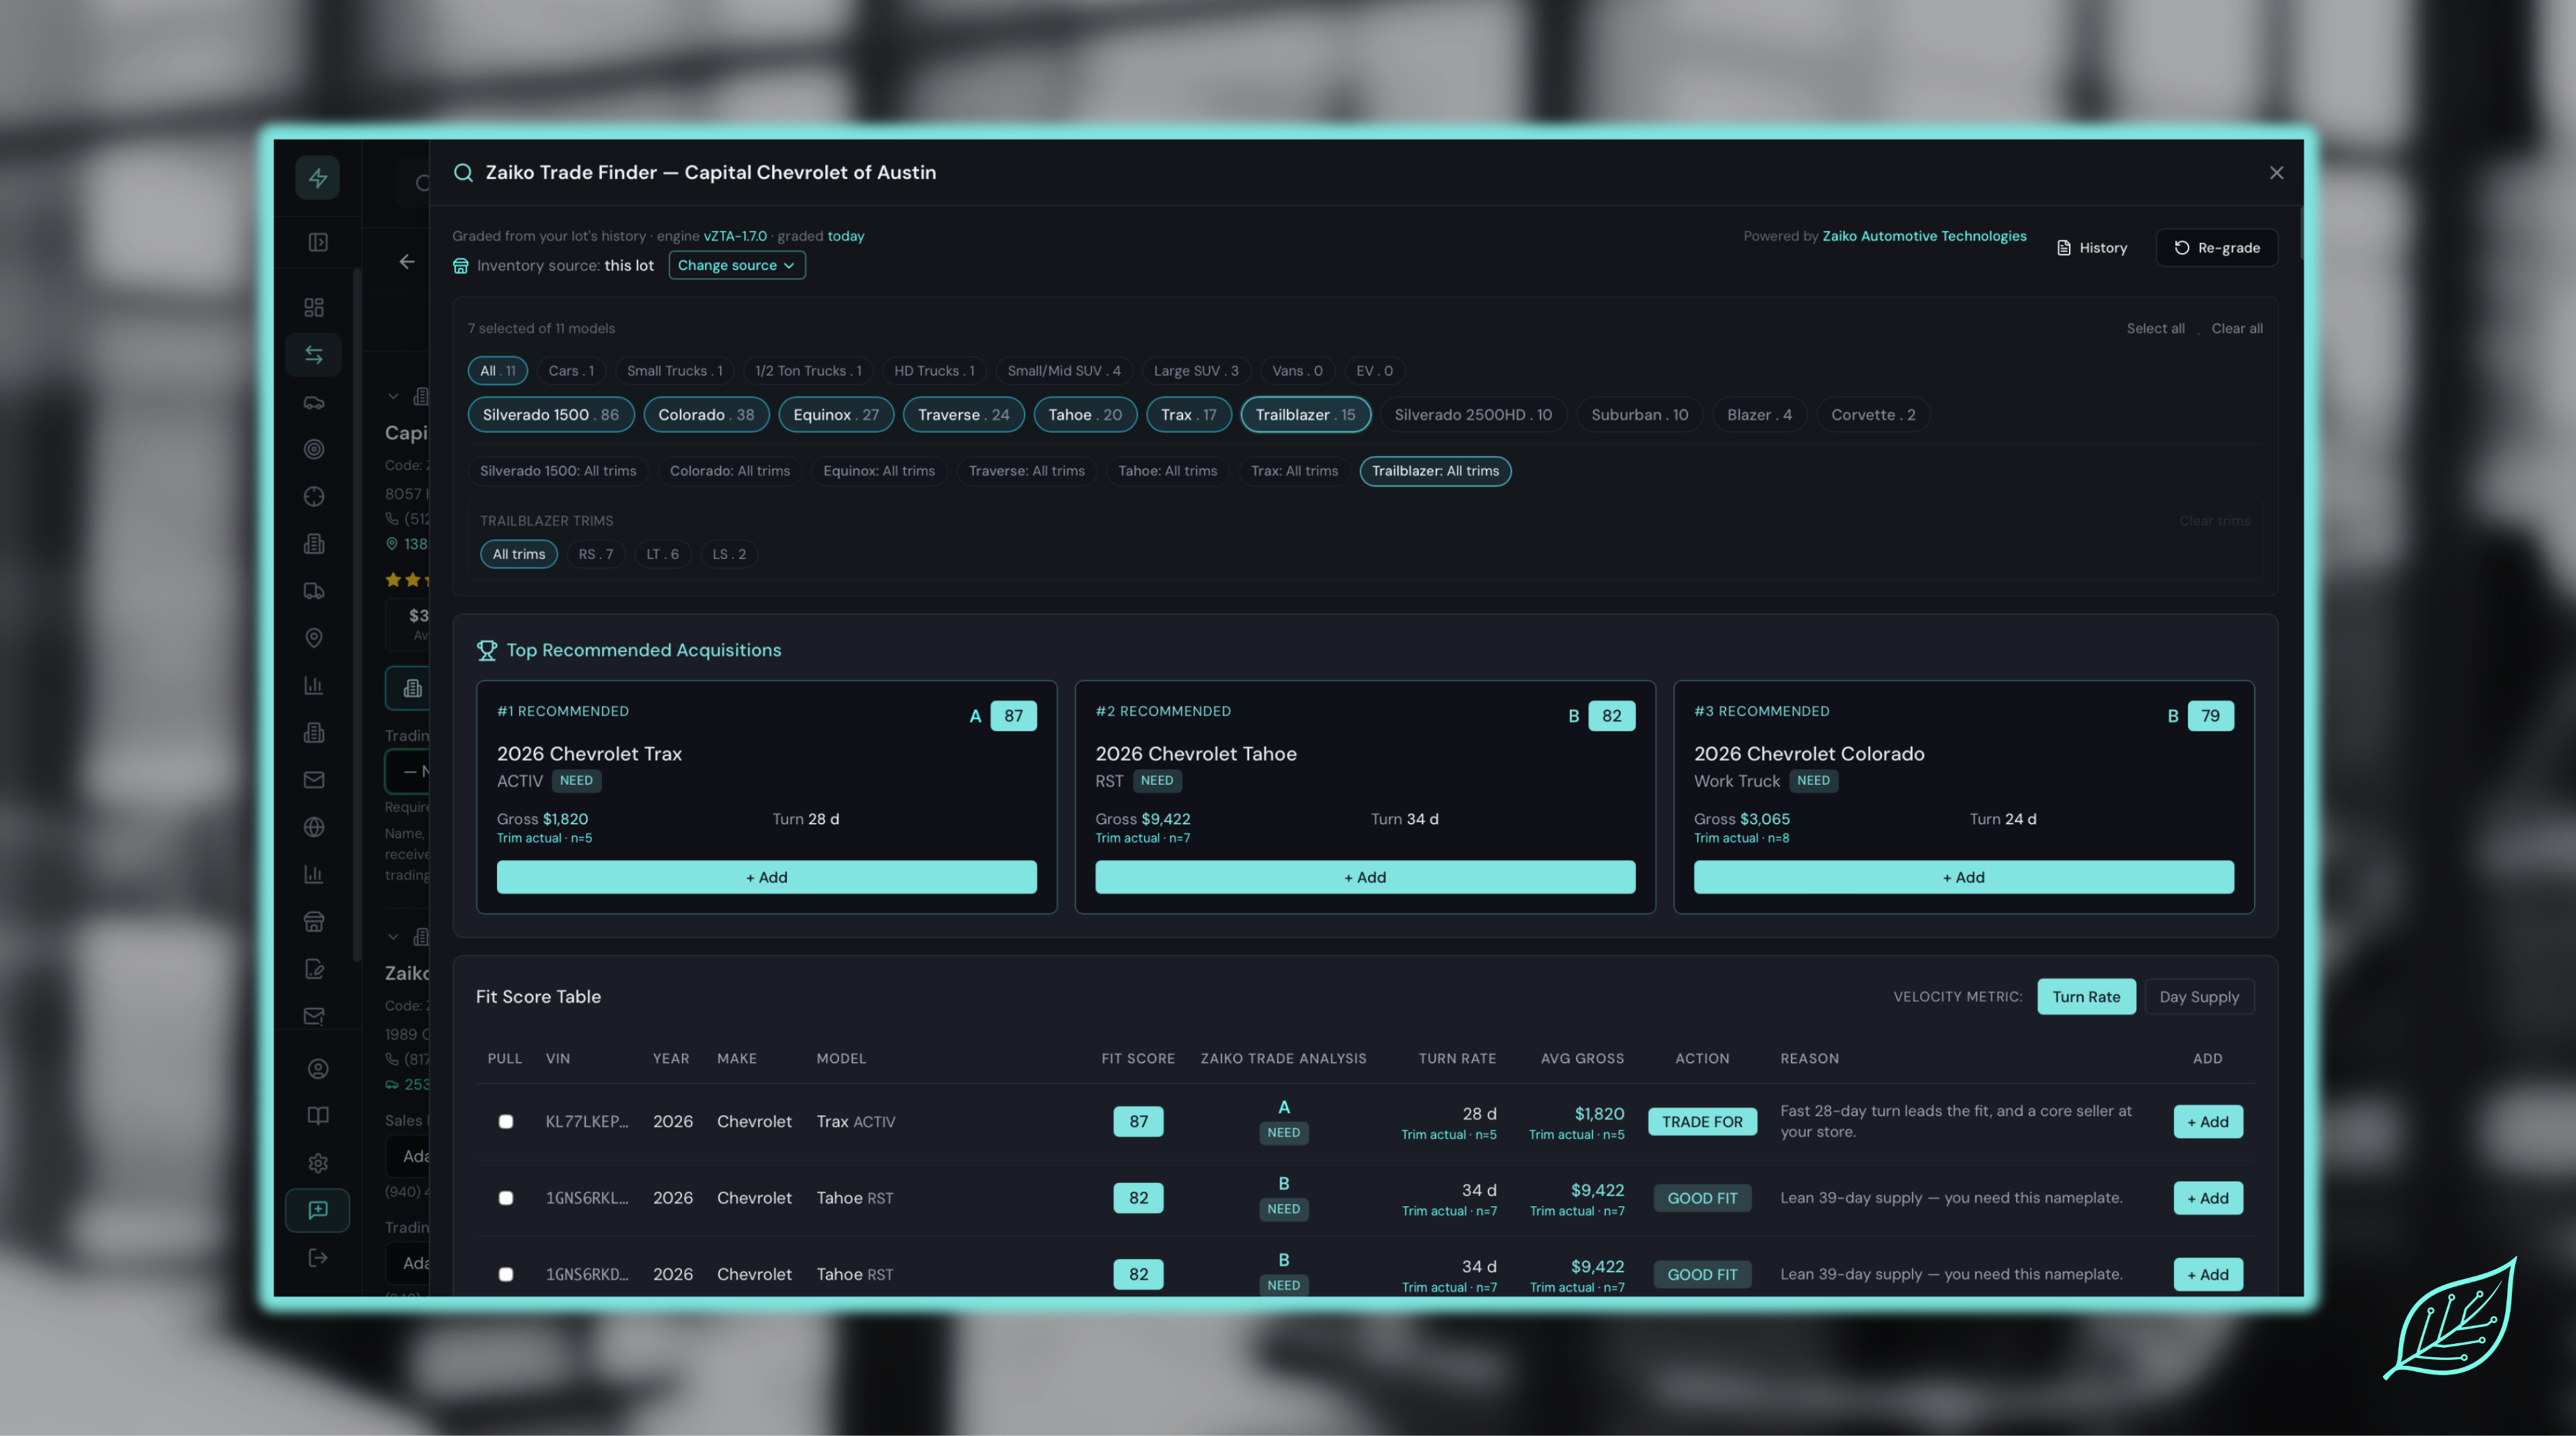Open the Change source dropdown
Screen dimensions: 2576x1436
click(x=737, y=265)
